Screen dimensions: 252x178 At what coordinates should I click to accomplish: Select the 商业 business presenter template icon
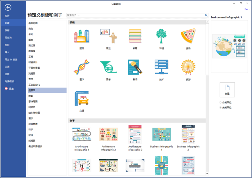click(108, 36)
